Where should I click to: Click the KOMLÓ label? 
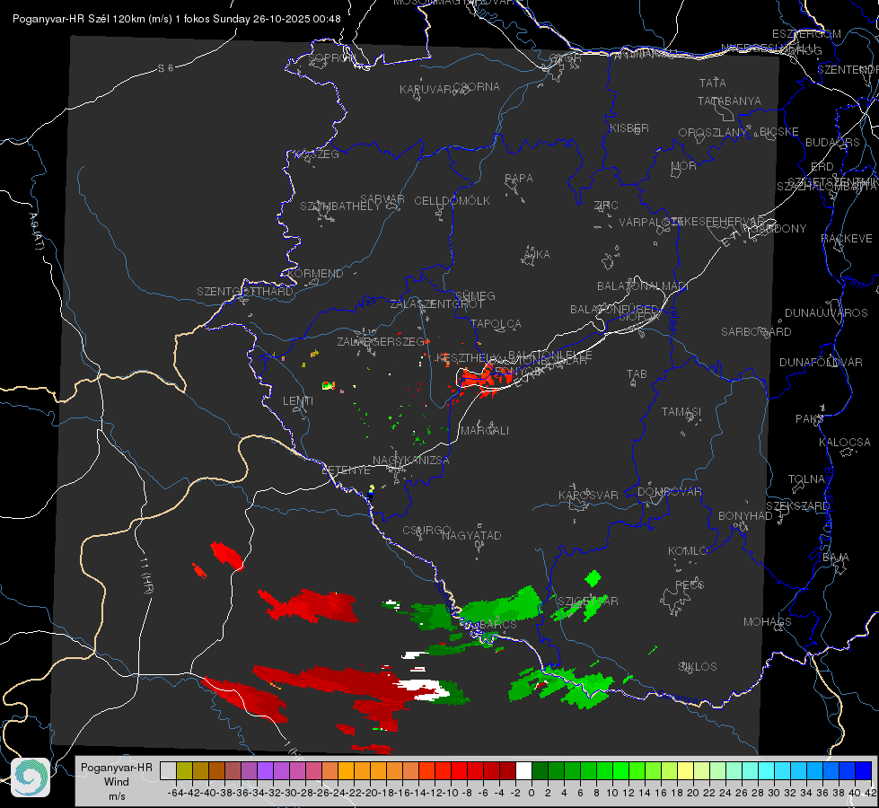[x=688, y=550]
